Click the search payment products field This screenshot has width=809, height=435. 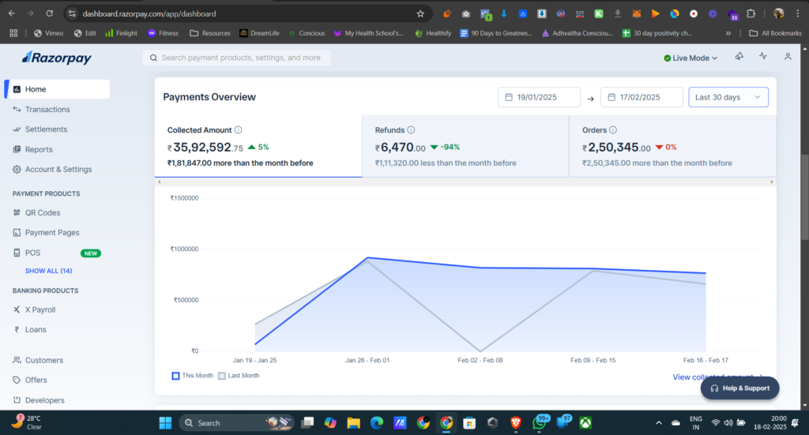237,58
